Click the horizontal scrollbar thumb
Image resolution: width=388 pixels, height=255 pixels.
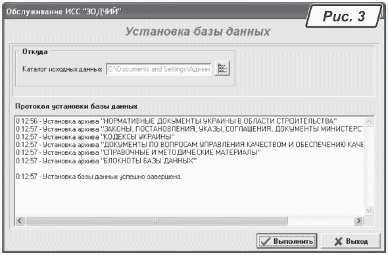(157, 221)
